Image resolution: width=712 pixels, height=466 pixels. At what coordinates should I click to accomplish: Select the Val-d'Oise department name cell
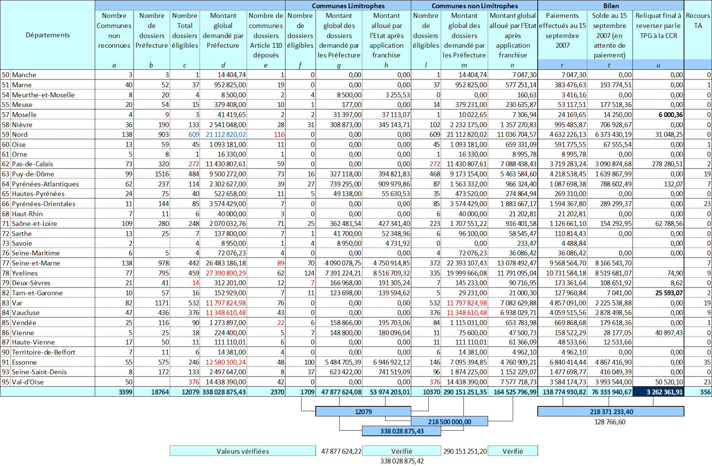pos(28,382)
